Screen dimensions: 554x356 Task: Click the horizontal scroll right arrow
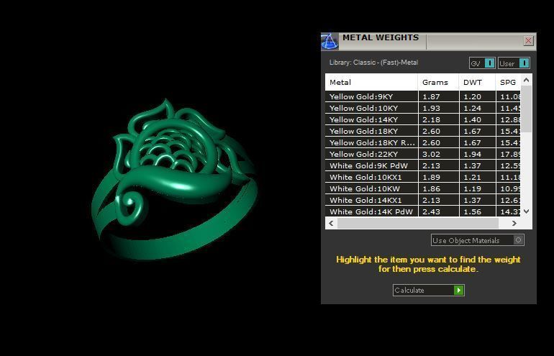click(514, 223)
